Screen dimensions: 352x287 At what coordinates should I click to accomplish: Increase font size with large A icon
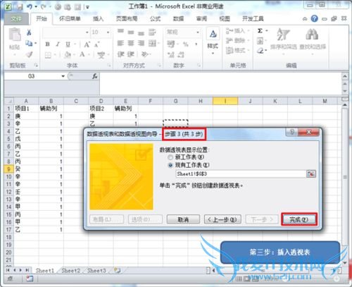87,44
